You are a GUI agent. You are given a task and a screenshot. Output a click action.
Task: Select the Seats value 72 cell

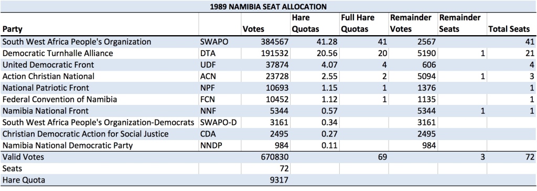(x=284, y=168)
